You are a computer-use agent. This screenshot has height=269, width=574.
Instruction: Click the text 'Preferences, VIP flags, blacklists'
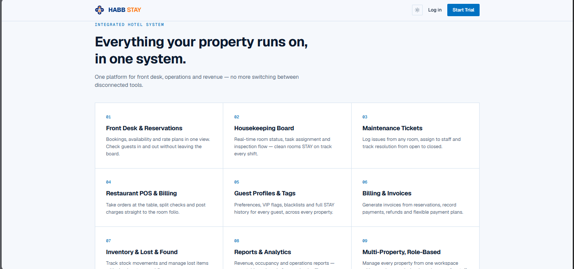pyautogui.click(x=270, y=205)
